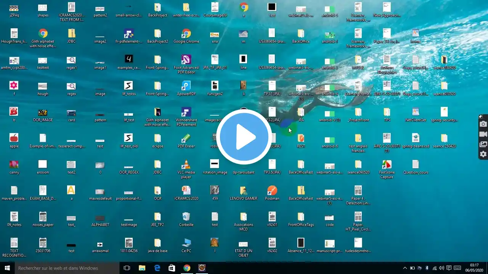Select the Question_cours document
The height and width of the screenshot is (274, 488).
[x=416, y=167]
